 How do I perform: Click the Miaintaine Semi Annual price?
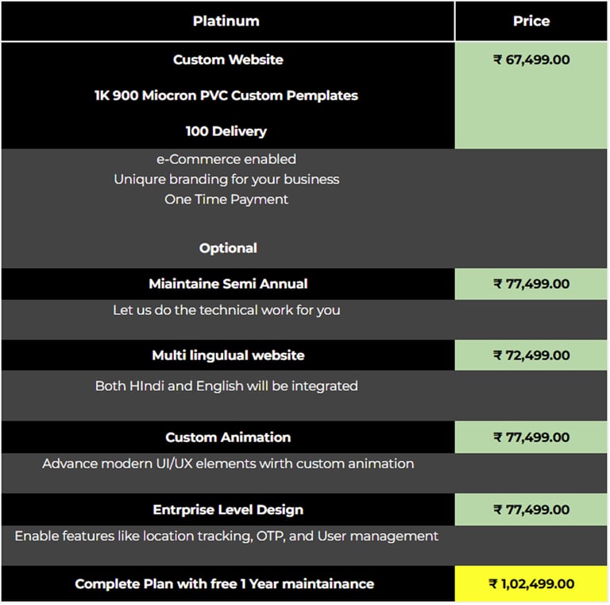[531, 284]
